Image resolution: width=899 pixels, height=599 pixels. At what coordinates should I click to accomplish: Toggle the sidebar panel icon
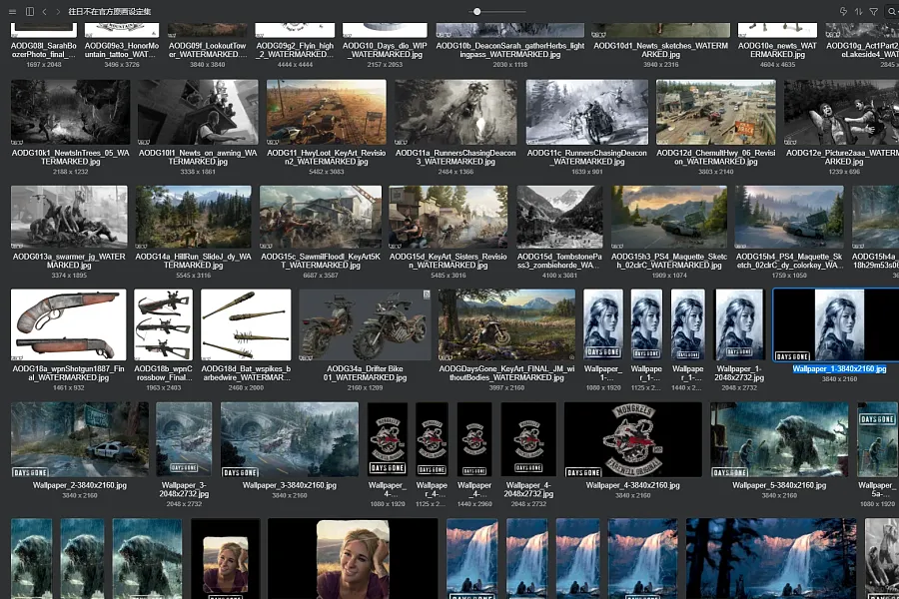[x=30, y=11]
